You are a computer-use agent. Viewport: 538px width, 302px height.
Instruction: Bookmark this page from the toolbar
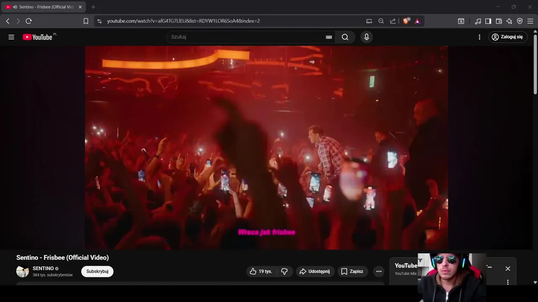point(86,21)
